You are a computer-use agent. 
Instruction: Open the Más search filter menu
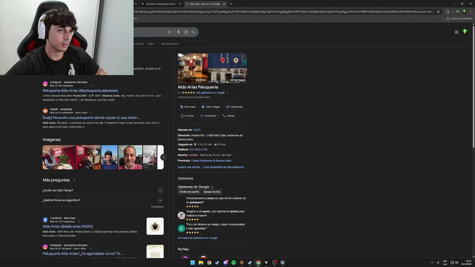151,44
